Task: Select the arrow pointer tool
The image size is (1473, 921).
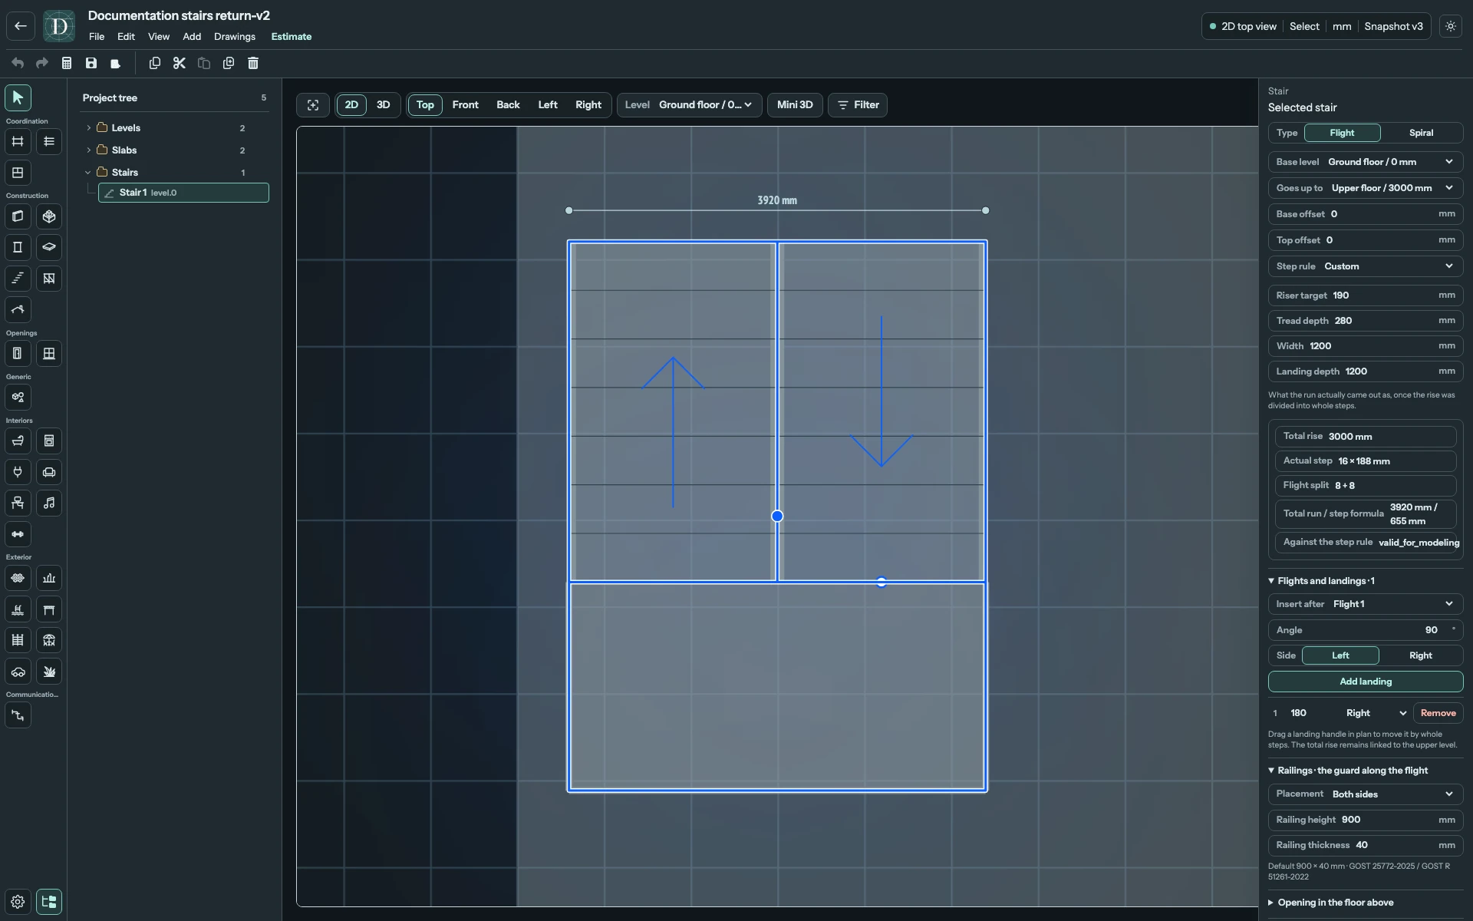Action: [18, 97]
